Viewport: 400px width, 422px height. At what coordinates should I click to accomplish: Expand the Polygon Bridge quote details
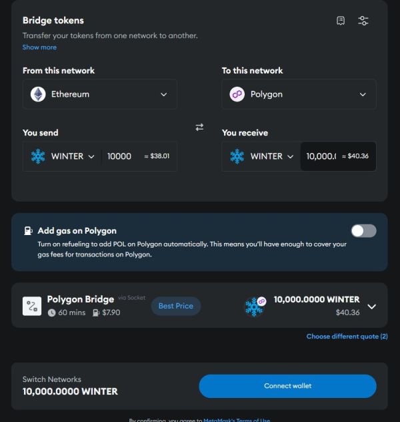click(372, 306)
